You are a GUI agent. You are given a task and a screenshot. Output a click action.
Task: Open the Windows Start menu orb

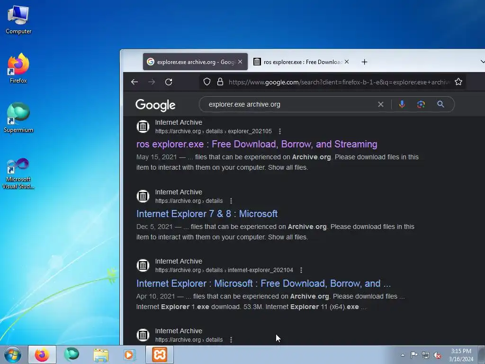(13, 355)
